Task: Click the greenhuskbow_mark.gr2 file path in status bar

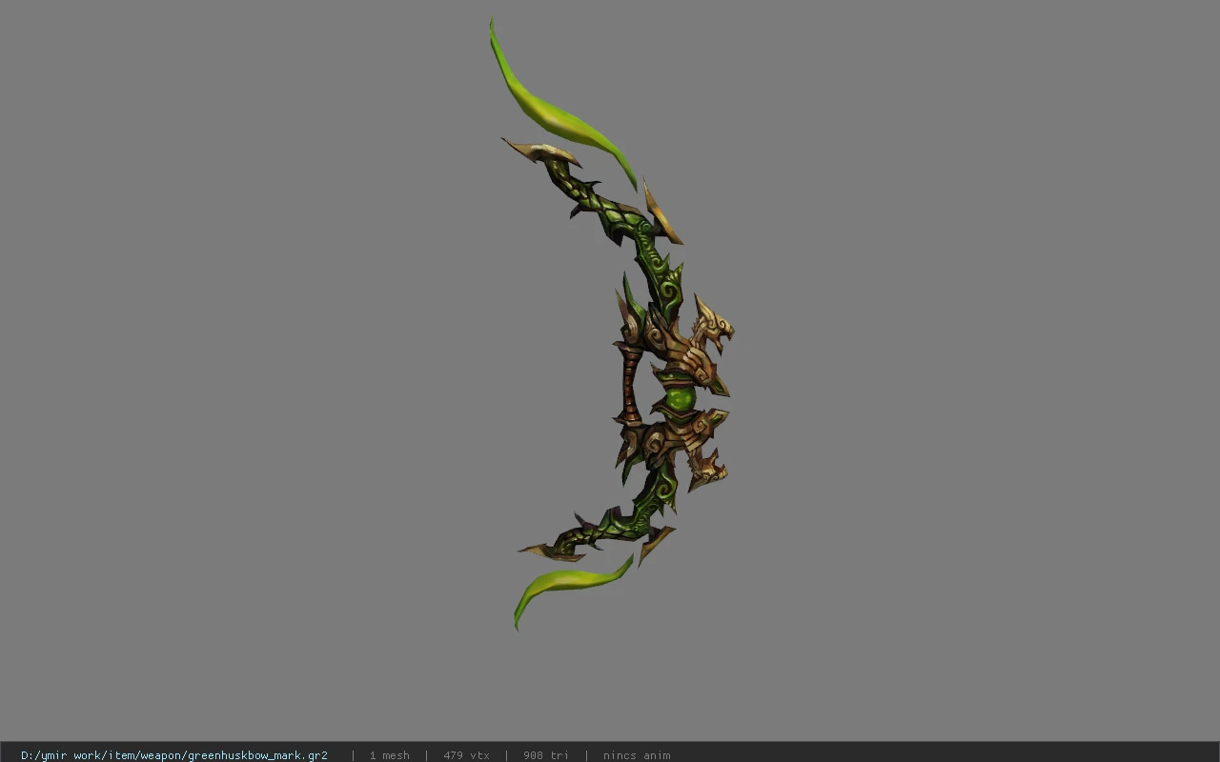Action: click(174, 755)
